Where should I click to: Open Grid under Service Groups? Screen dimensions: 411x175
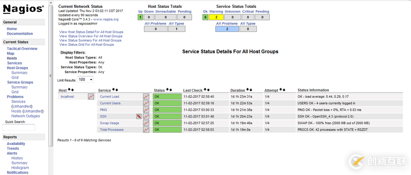(x=15, y=92)
